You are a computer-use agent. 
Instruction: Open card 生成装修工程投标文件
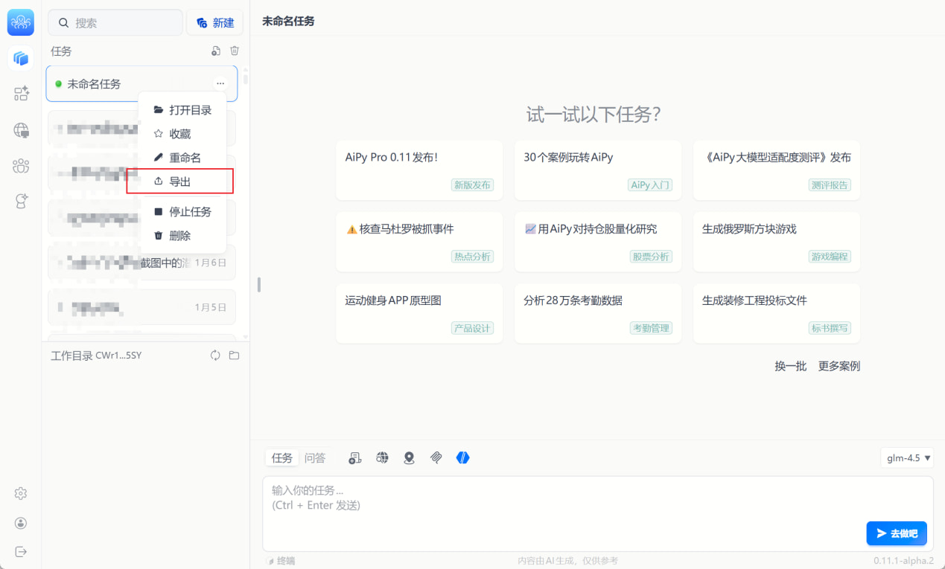tap(777, 313)
